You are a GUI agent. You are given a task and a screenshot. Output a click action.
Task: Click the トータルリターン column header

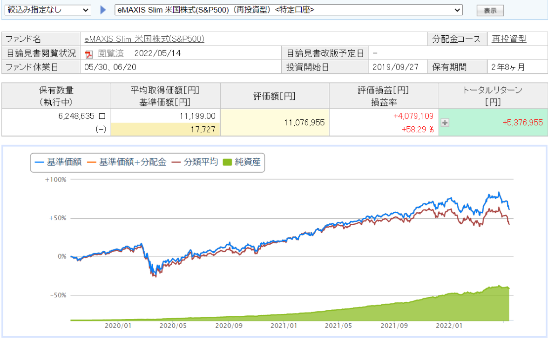click(x=493, y=96)
